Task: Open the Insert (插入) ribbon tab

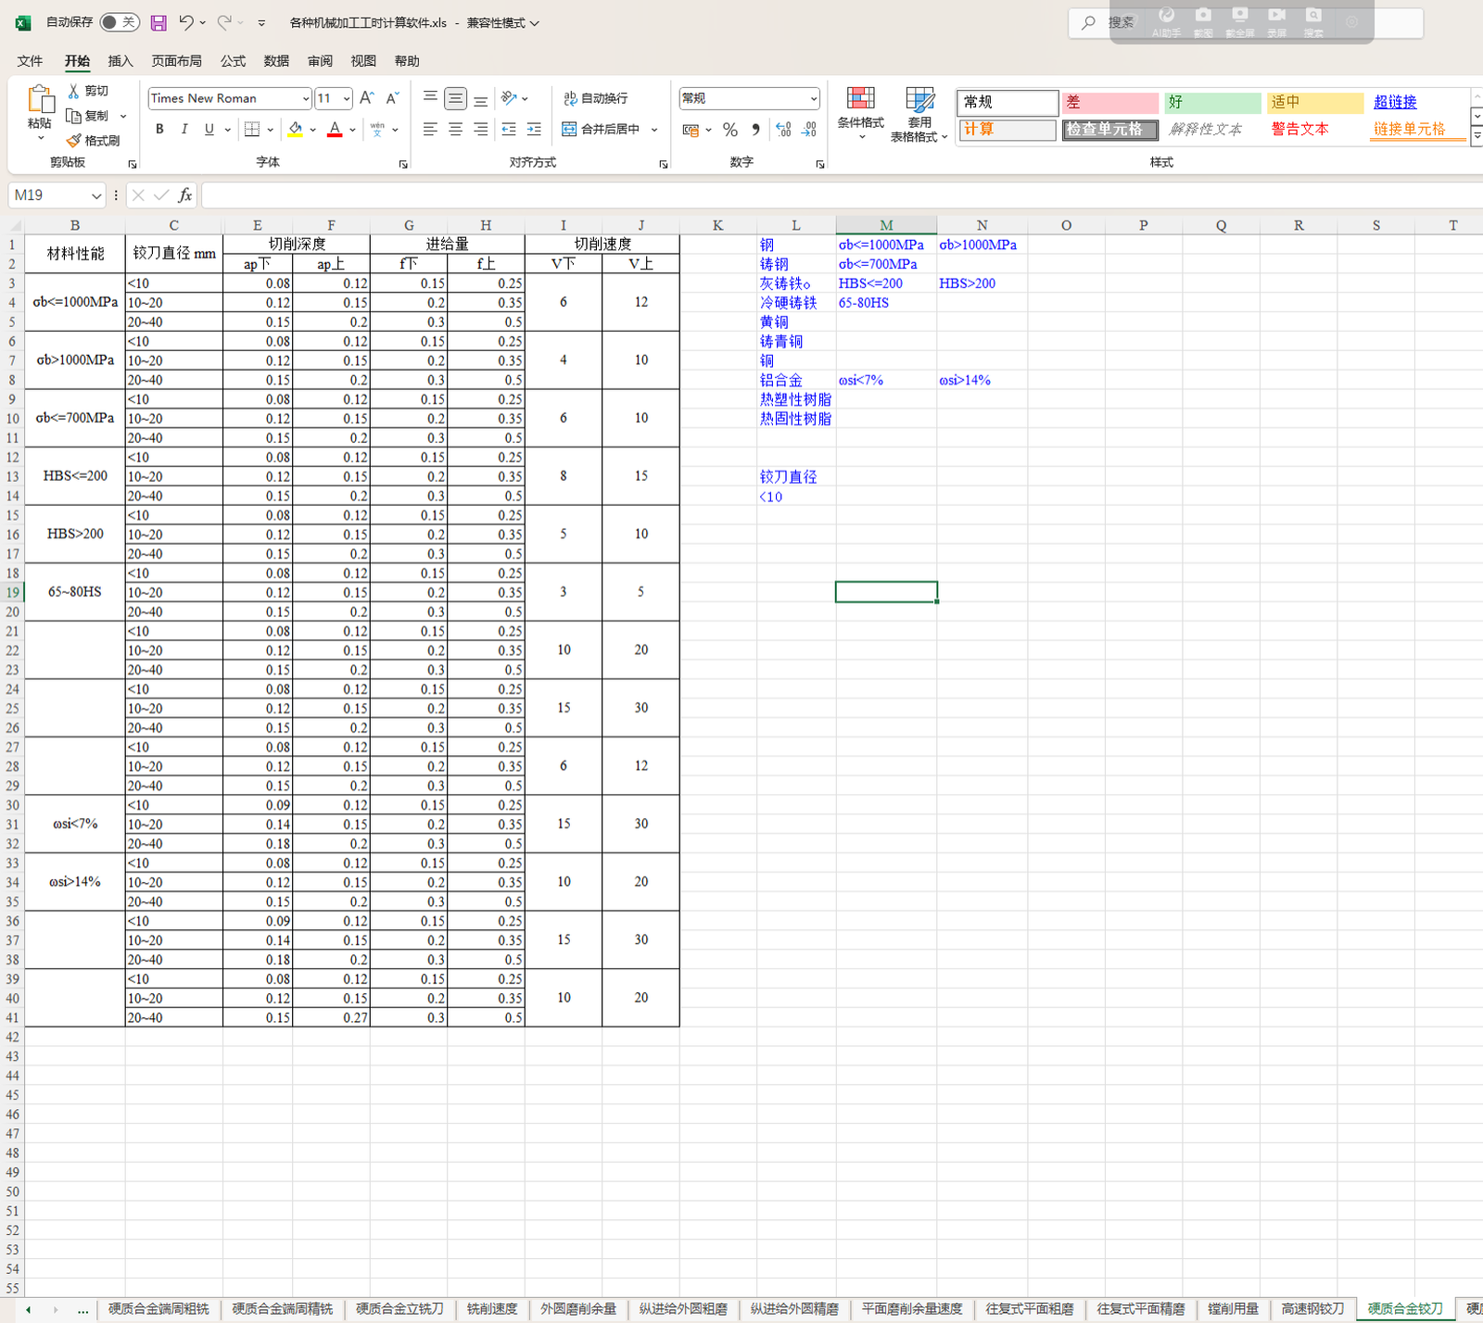Action: (x=120, y=61)
